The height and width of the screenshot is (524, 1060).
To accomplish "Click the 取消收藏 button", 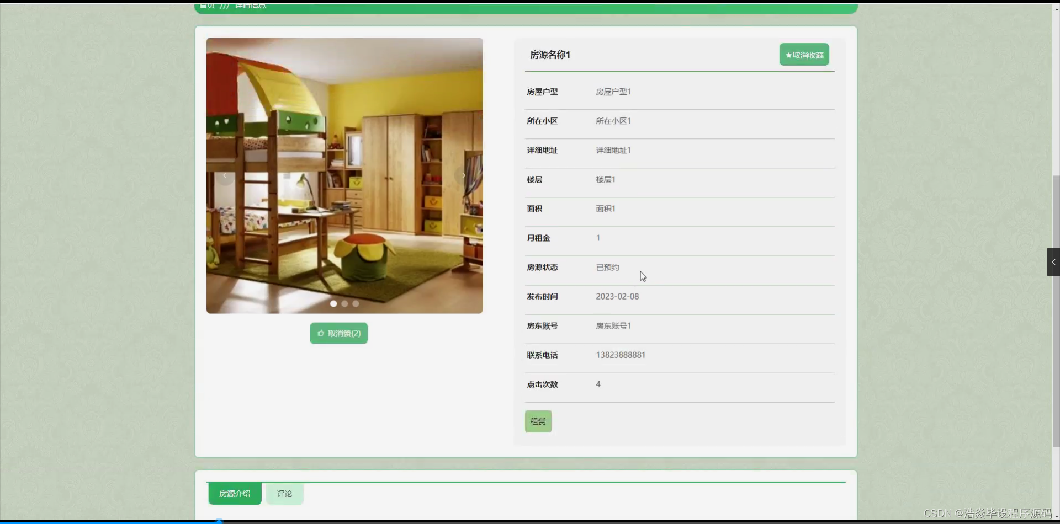I will tap(803, 54).
